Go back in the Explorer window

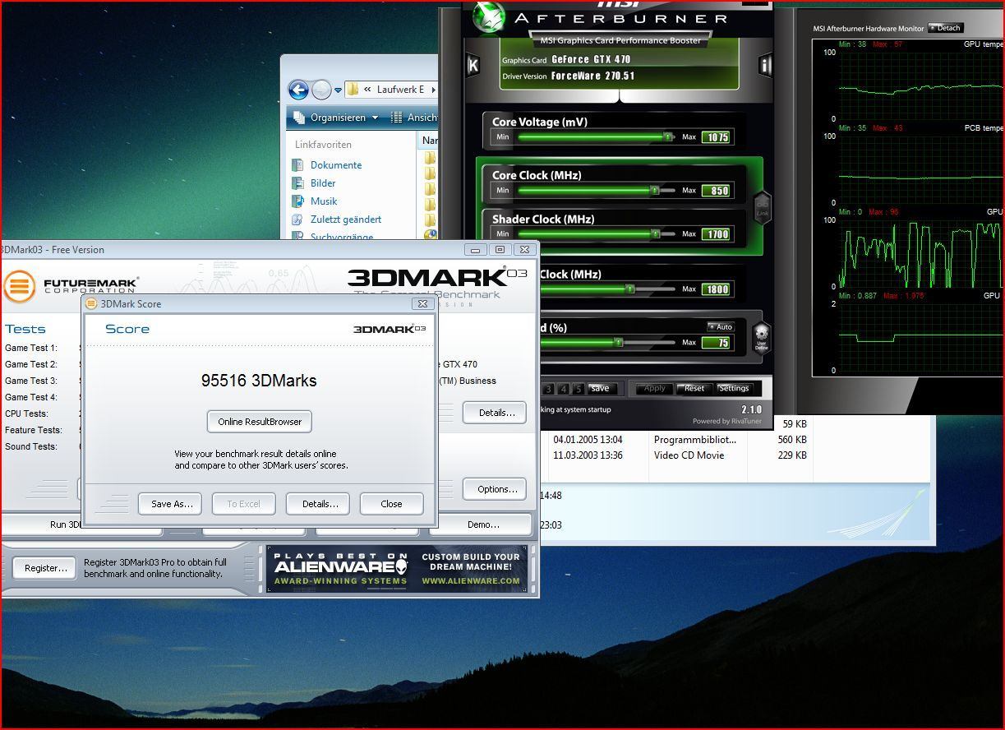tap(298, 90)
